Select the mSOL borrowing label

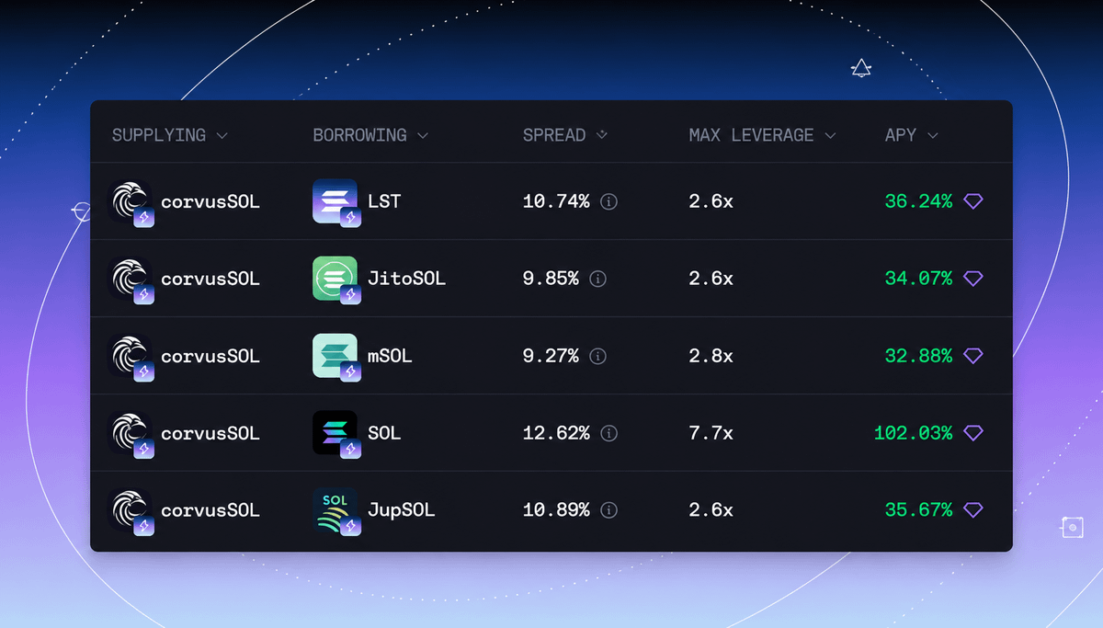[390, 356]
